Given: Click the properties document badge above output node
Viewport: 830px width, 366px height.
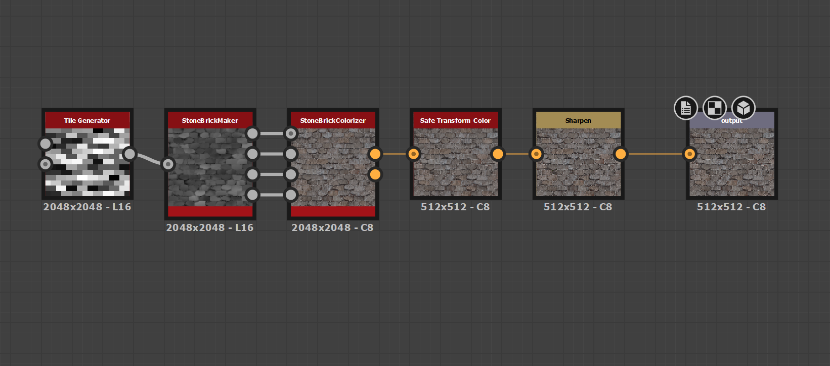Looking at the screenshot, I should pyautogui.click(x=685, y=108).
